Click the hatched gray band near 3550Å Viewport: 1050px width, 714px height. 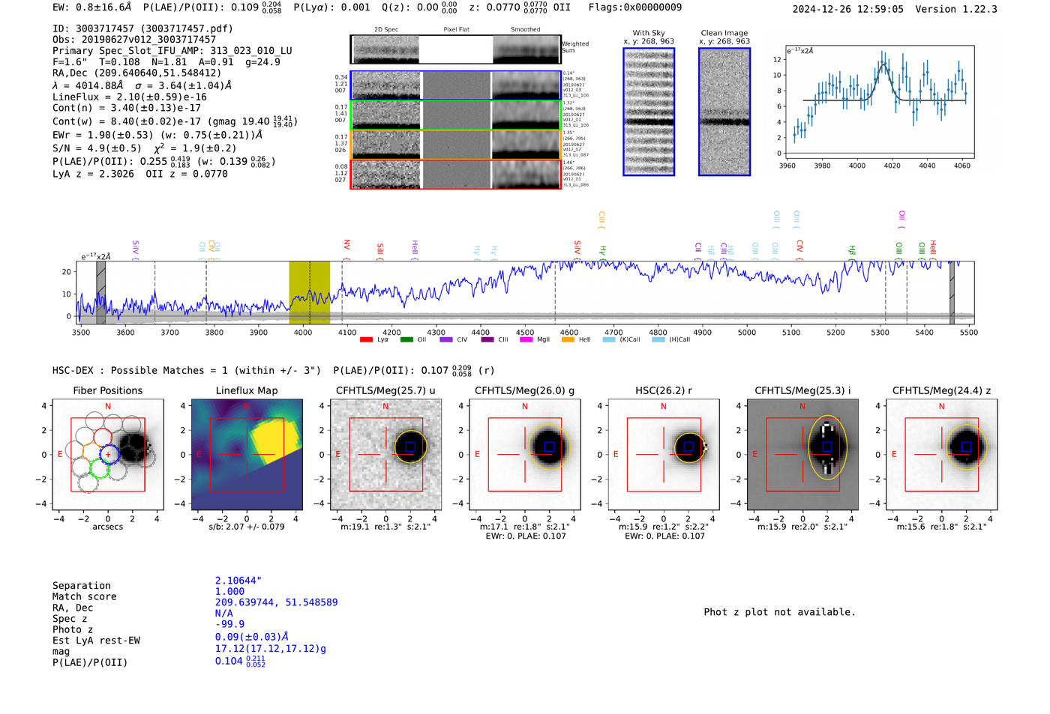click(100, 292)
